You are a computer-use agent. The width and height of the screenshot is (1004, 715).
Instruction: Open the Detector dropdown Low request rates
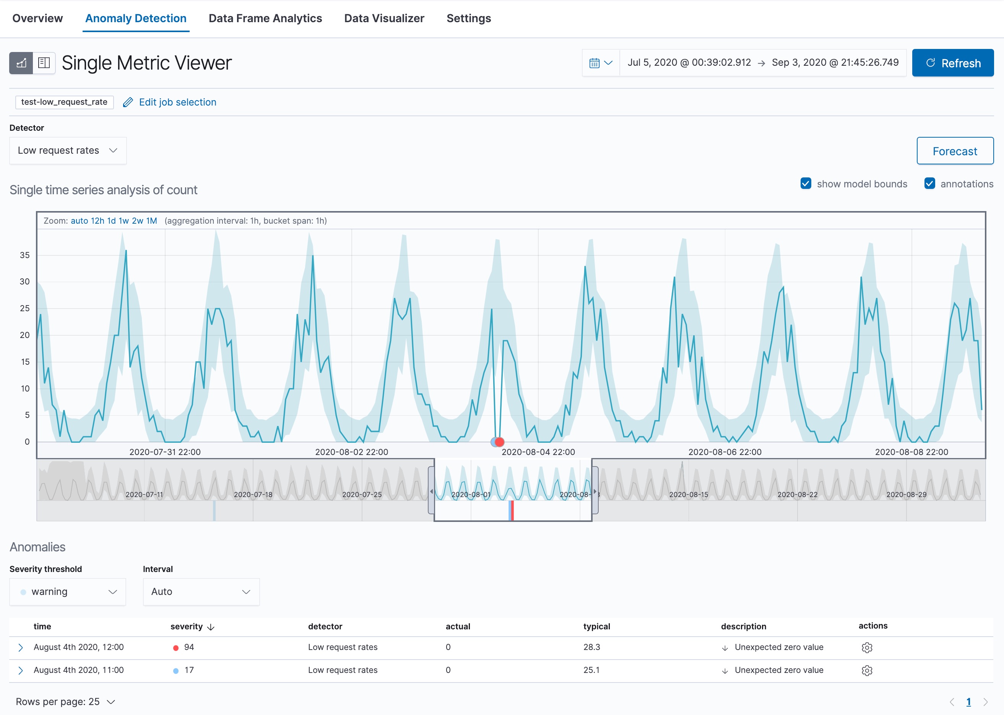68,151
